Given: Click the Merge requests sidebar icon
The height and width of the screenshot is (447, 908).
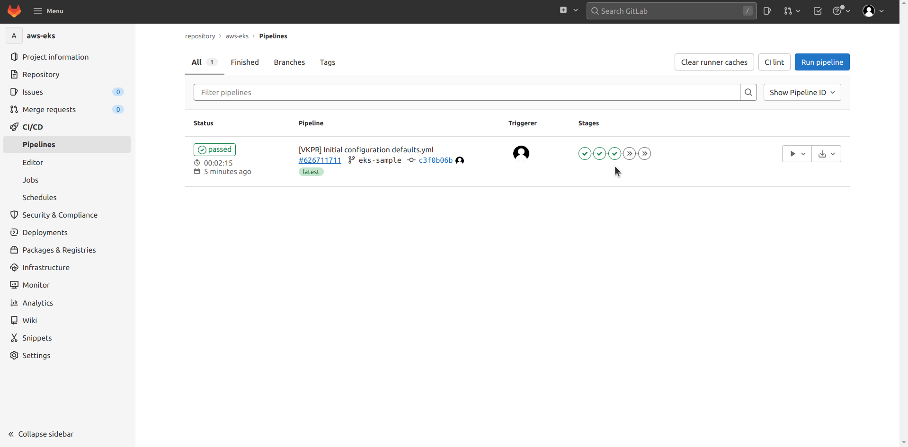Looking at the screenshot, I should pyautogui.click(x=14, y=109).
